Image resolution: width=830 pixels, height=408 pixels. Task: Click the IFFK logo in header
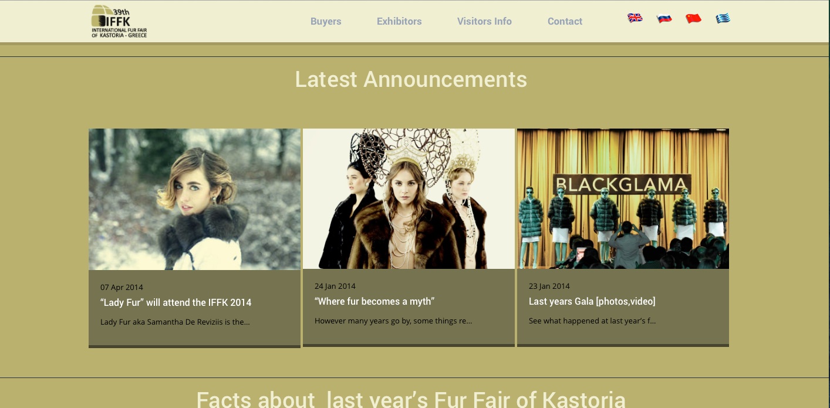point(119,22)
